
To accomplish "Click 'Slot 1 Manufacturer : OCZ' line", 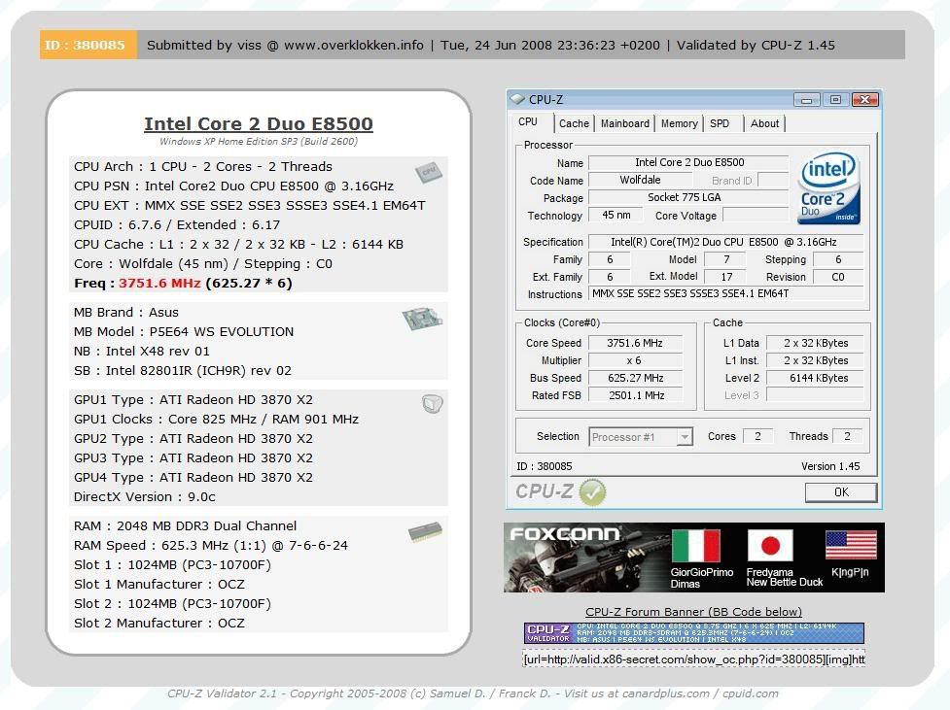I will point(159,584).
